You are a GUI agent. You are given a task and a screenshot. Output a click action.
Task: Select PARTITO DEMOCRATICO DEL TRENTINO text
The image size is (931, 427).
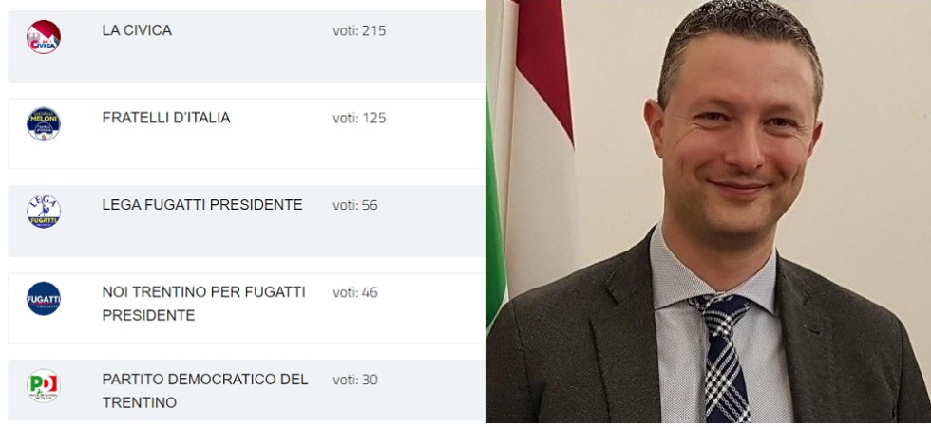coord(205,391)
